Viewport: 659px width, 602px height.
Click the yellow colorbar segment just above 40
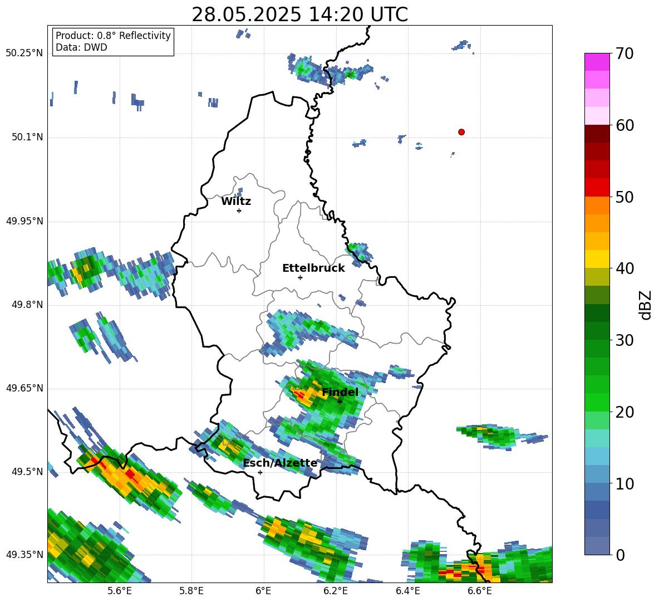pos(597,259)
